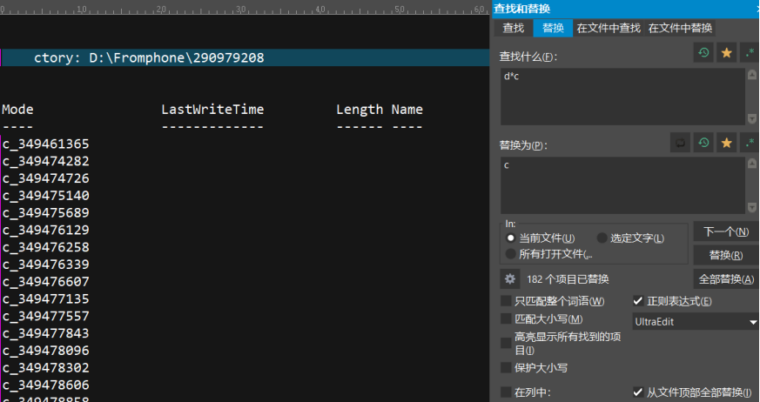Viewport: 760px width, 402px height.
Task: Click line c_349475689
Action: (46, 212)
